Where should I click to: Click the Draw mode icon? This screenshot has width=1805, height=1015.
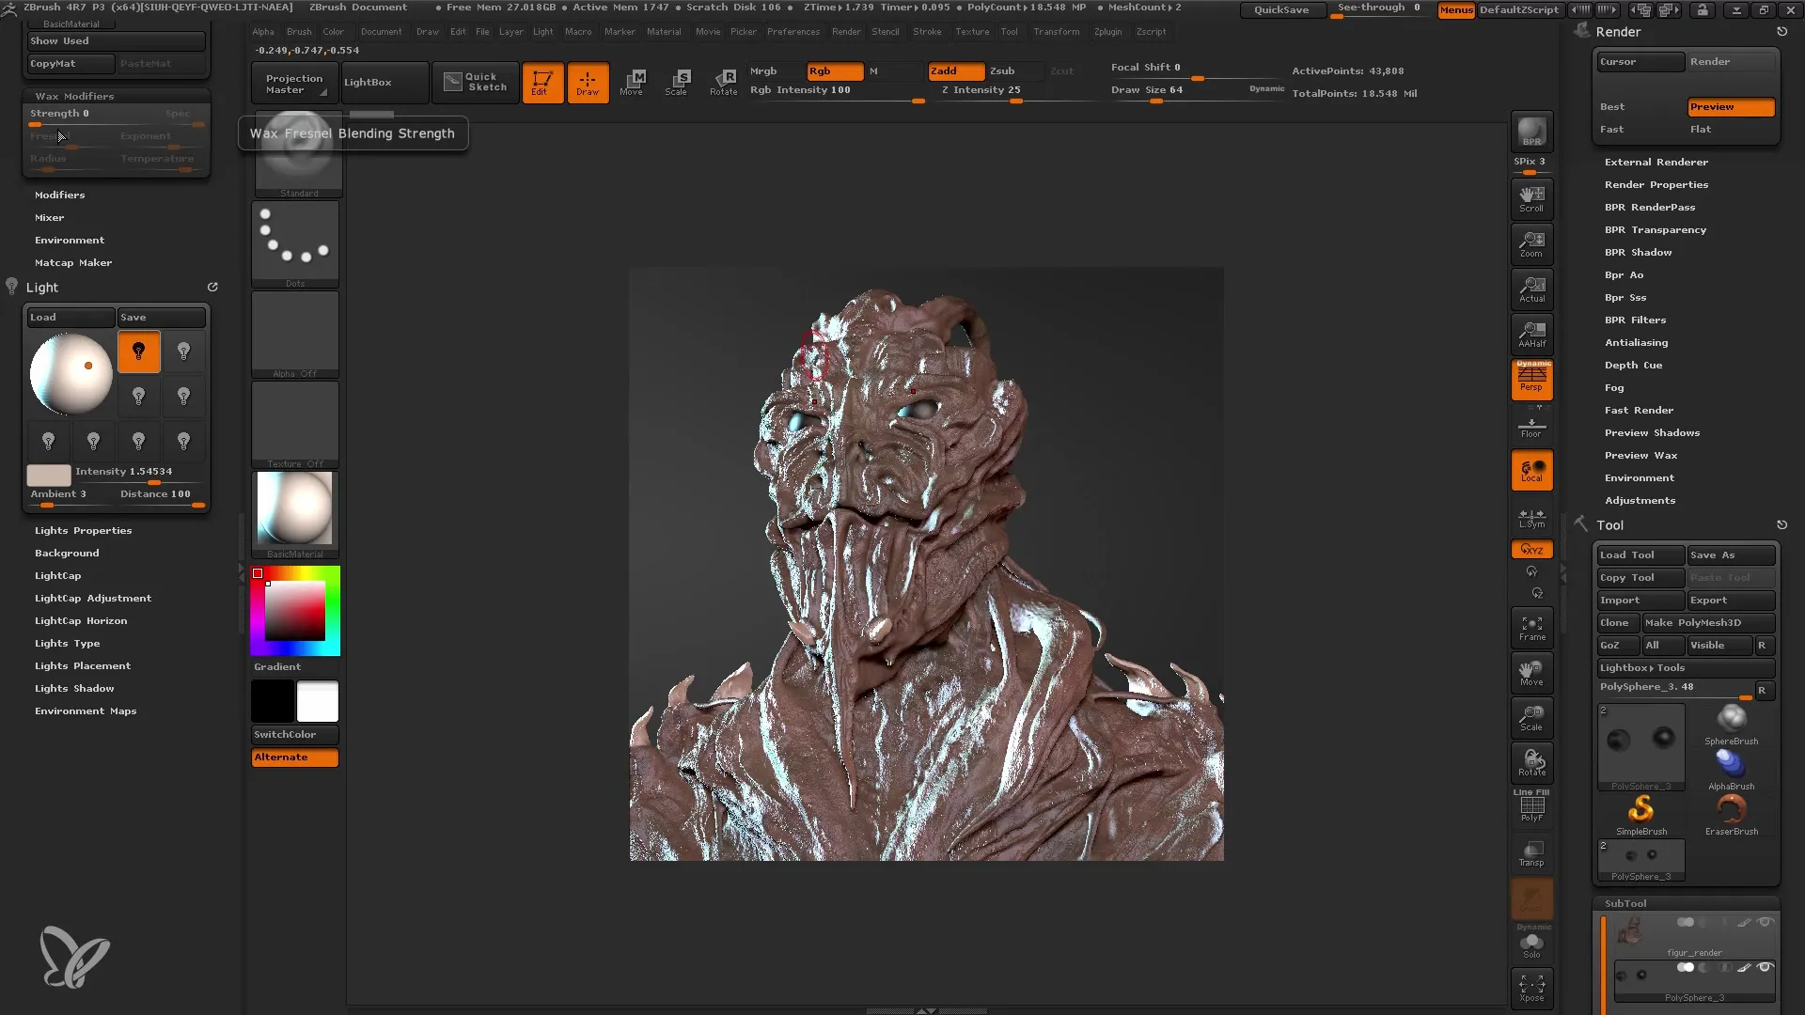coord(587,81)
